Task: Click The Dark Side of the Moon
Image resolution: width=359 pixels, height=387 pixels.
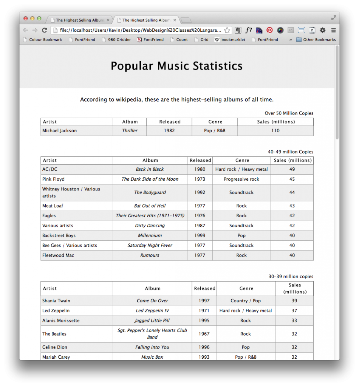Action: coord(150,179)
